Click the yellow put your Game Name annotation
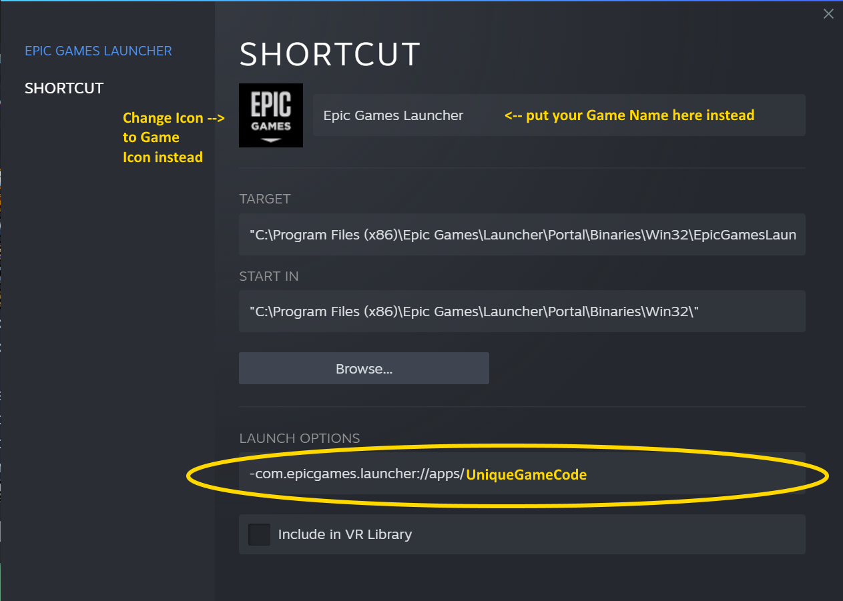 [629, 115]
